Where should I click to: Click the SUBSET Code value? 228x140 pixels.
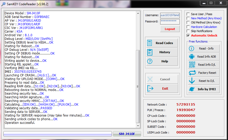pos(186,127)
